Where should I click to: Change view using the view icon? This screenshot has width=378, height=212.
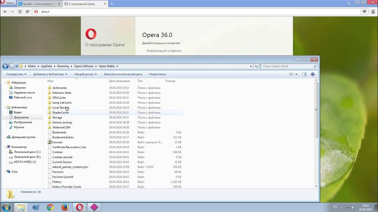click(x=291, y=74)
